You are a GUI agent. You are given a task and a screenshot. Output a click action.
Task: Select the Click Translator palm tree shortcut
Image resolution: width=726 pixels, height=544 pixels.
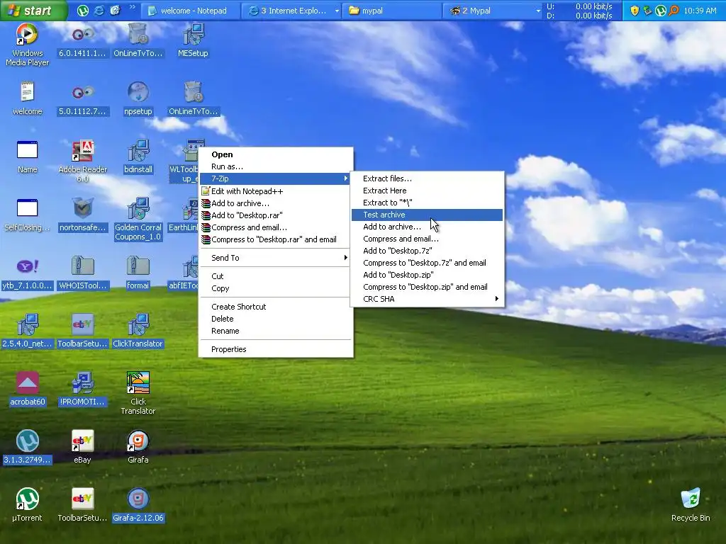pos(138,383)
